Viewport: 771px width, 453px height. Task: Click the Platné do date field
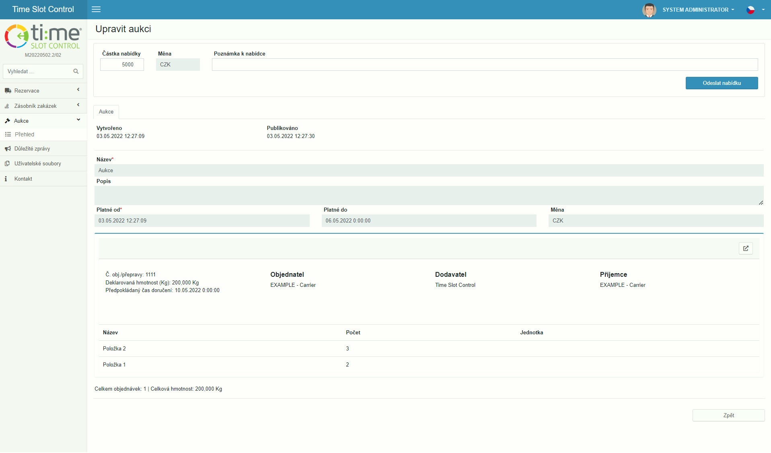[x=429, y=220]
